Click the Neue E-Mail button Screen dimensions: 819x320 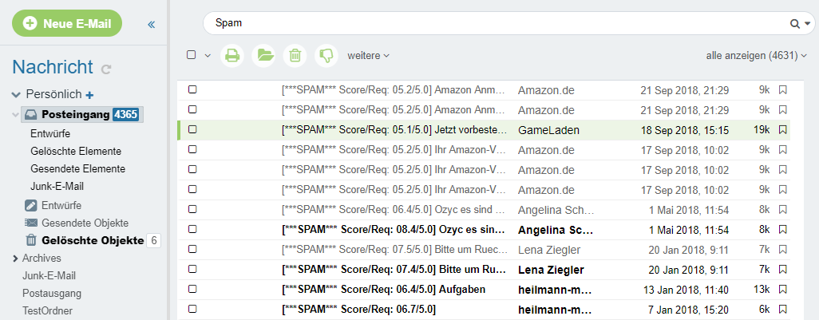coord(67,23)
